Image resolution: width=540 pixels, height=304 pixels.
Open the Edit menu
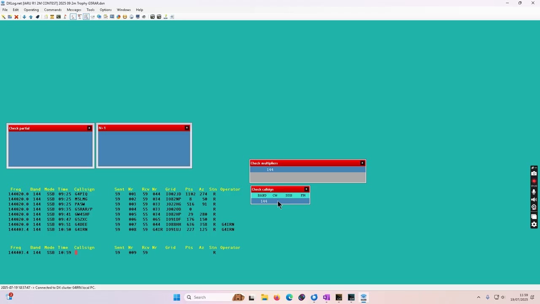(16, 10)
